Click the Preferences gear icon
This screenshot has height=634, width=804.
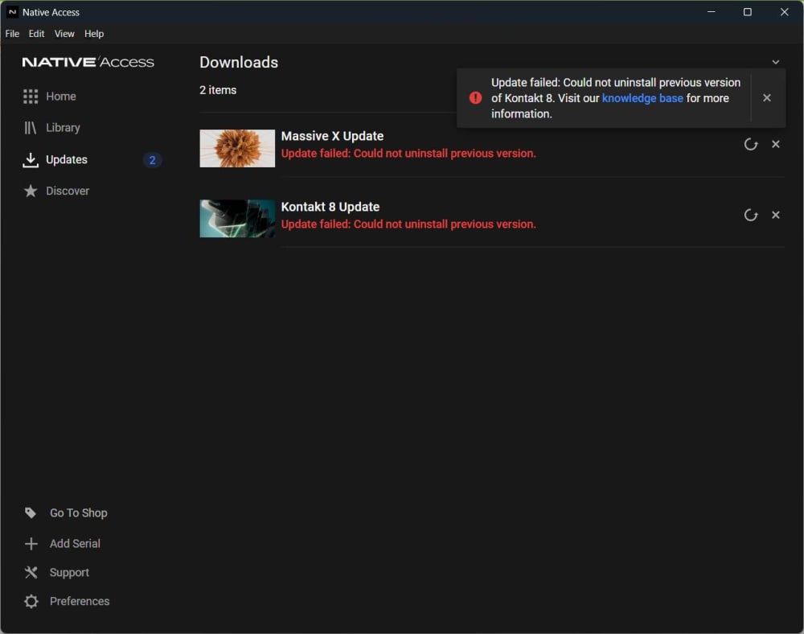[x=31, y=601]
